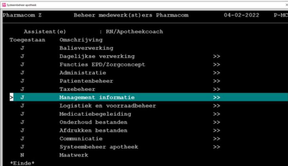Expand Dagelijkse verwerking with the >> arrows

(216, 56)
